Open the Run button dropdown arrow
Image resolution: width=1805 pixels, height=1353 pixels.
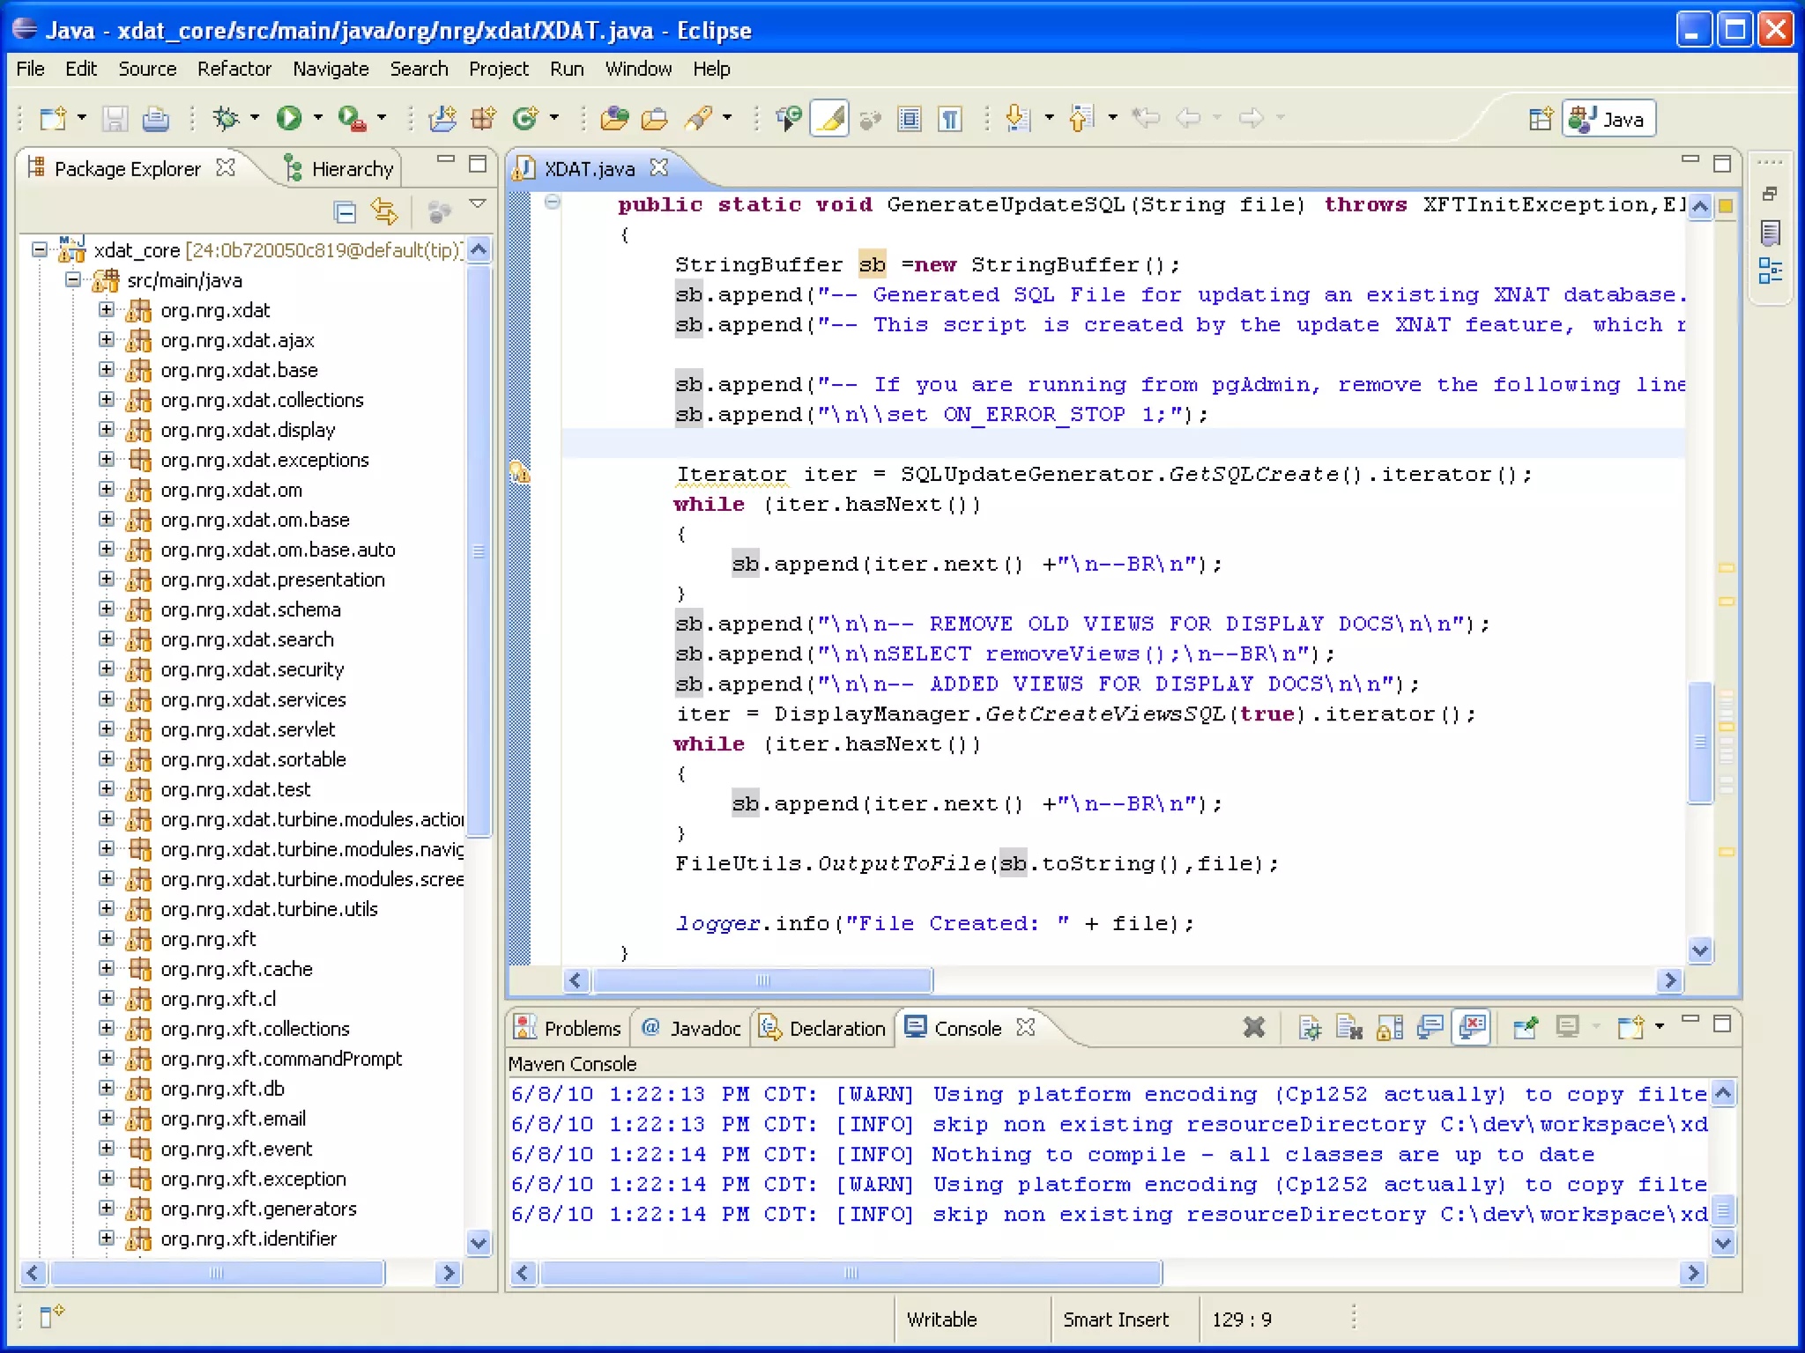[318, 118]
